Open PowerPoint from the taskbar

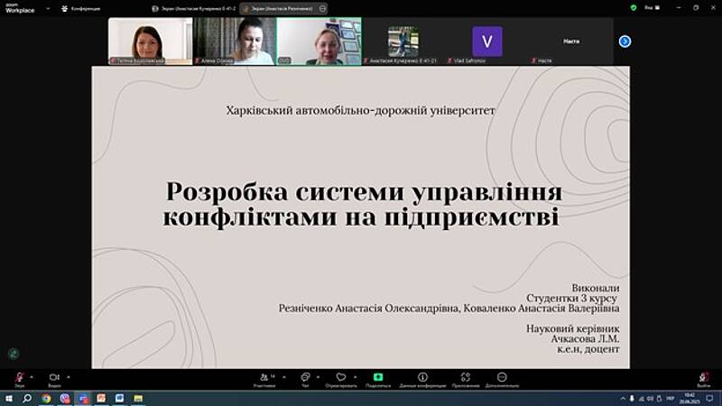[101, 398]
